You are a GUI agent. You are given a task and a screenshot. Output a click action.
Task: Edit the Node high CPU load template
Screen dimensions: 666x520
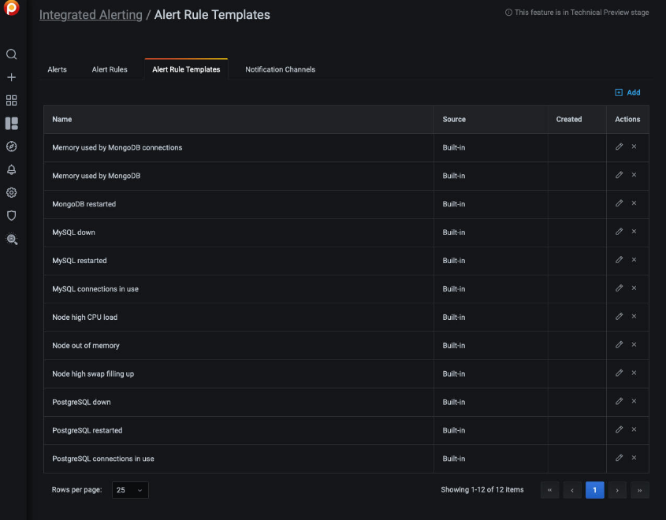tap(619, 317)
